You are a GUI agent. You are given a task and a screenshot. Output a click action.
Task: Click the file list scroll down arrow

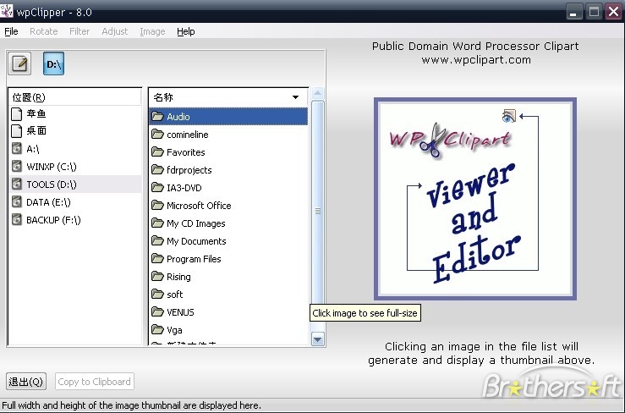(318, 339)
